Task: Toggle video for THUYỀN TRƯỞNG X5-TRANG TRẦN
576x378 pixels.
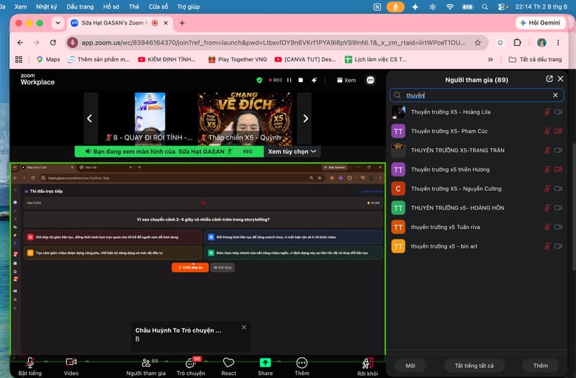Action: [x=559, y=150]
